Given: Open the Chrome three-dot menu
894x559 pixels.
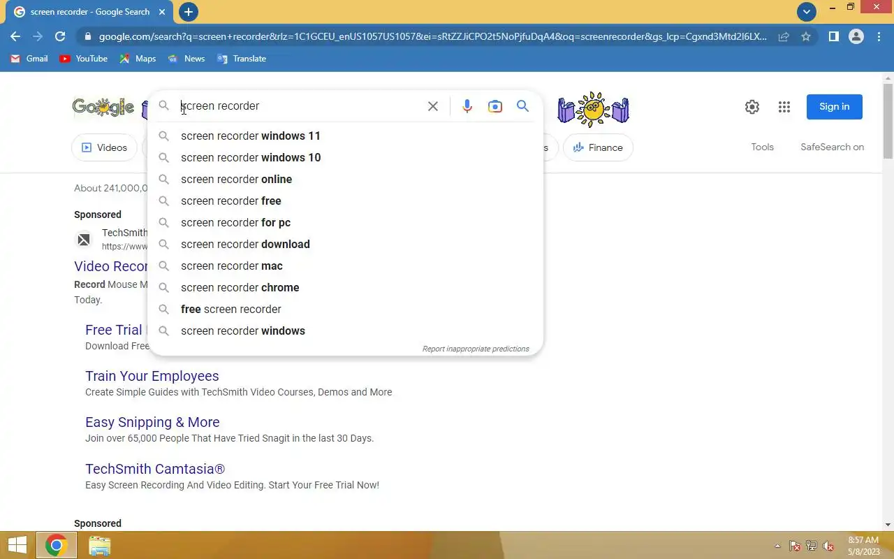Looking at the screenshot, I should coord(879,36).
